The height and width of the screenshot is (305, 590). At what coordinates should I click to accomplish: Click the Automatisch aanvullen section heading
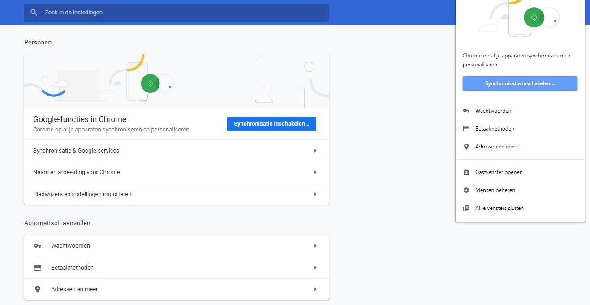tap(57, 223)
